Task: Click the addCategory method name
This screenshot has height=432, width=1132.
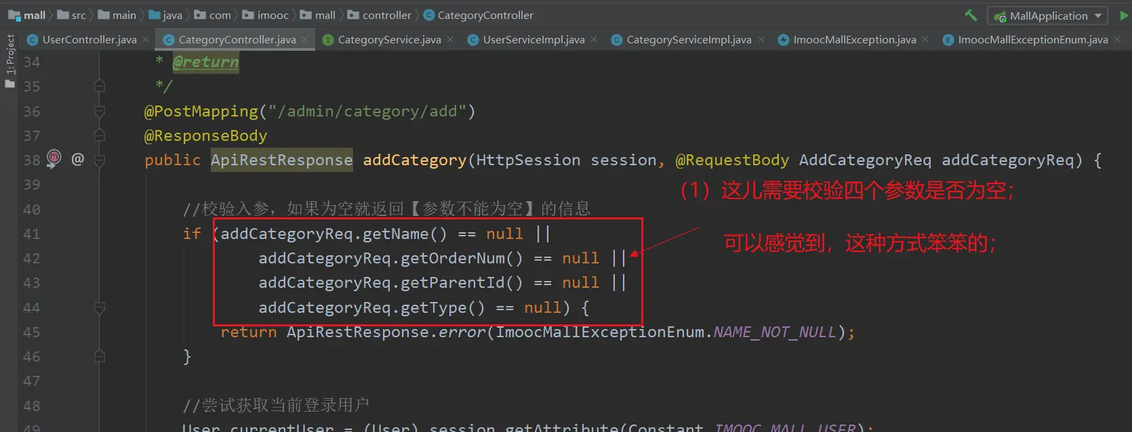Action: (x=415, y=160)
